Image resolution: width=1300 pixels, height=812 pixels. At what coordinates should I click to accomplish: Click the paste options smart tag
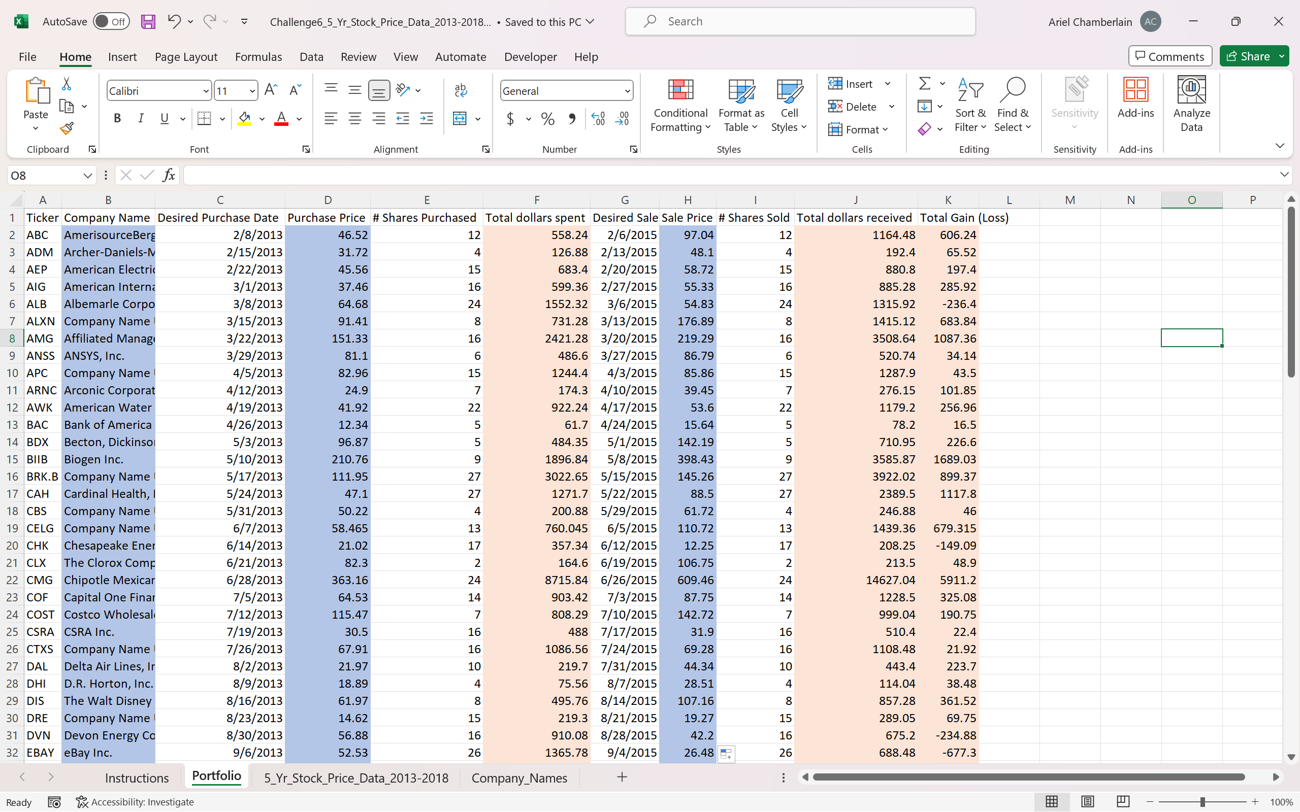click(726, 754)
